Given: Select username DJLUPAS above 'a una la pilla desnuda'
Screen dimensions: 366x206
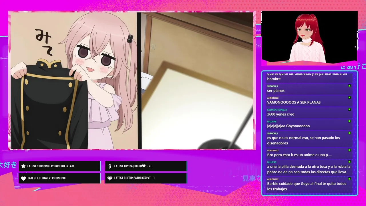Looking at the screenshot, I should click(272, 162).
